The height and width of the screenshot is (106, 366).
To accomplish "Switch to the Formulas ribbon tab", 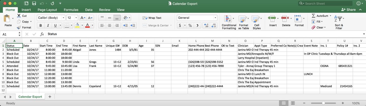I will pyautogui.click(x=71, y=10).
